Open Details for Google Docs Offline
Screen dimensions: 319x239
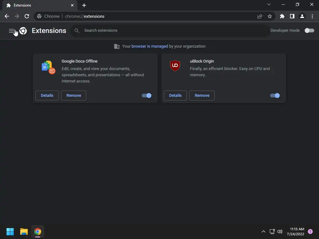click(x=47, y=96)
